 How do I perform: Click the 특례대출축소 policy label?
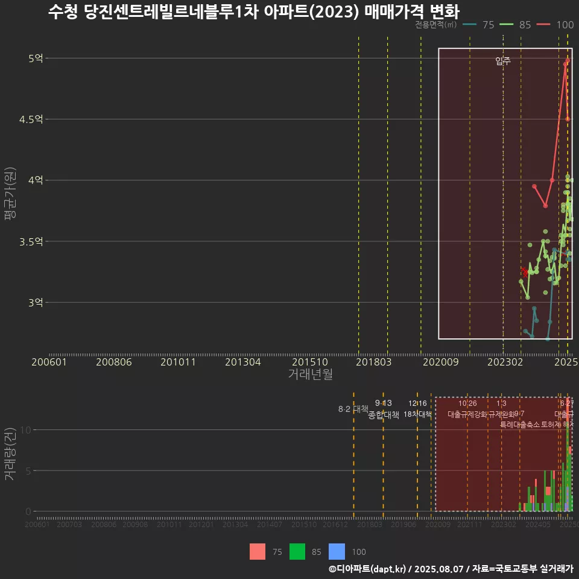click(520, 425)
